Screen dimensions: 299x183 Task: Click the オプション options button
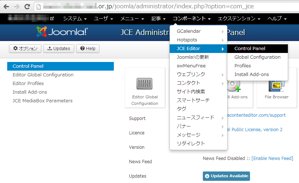click(x=25, y=49)
